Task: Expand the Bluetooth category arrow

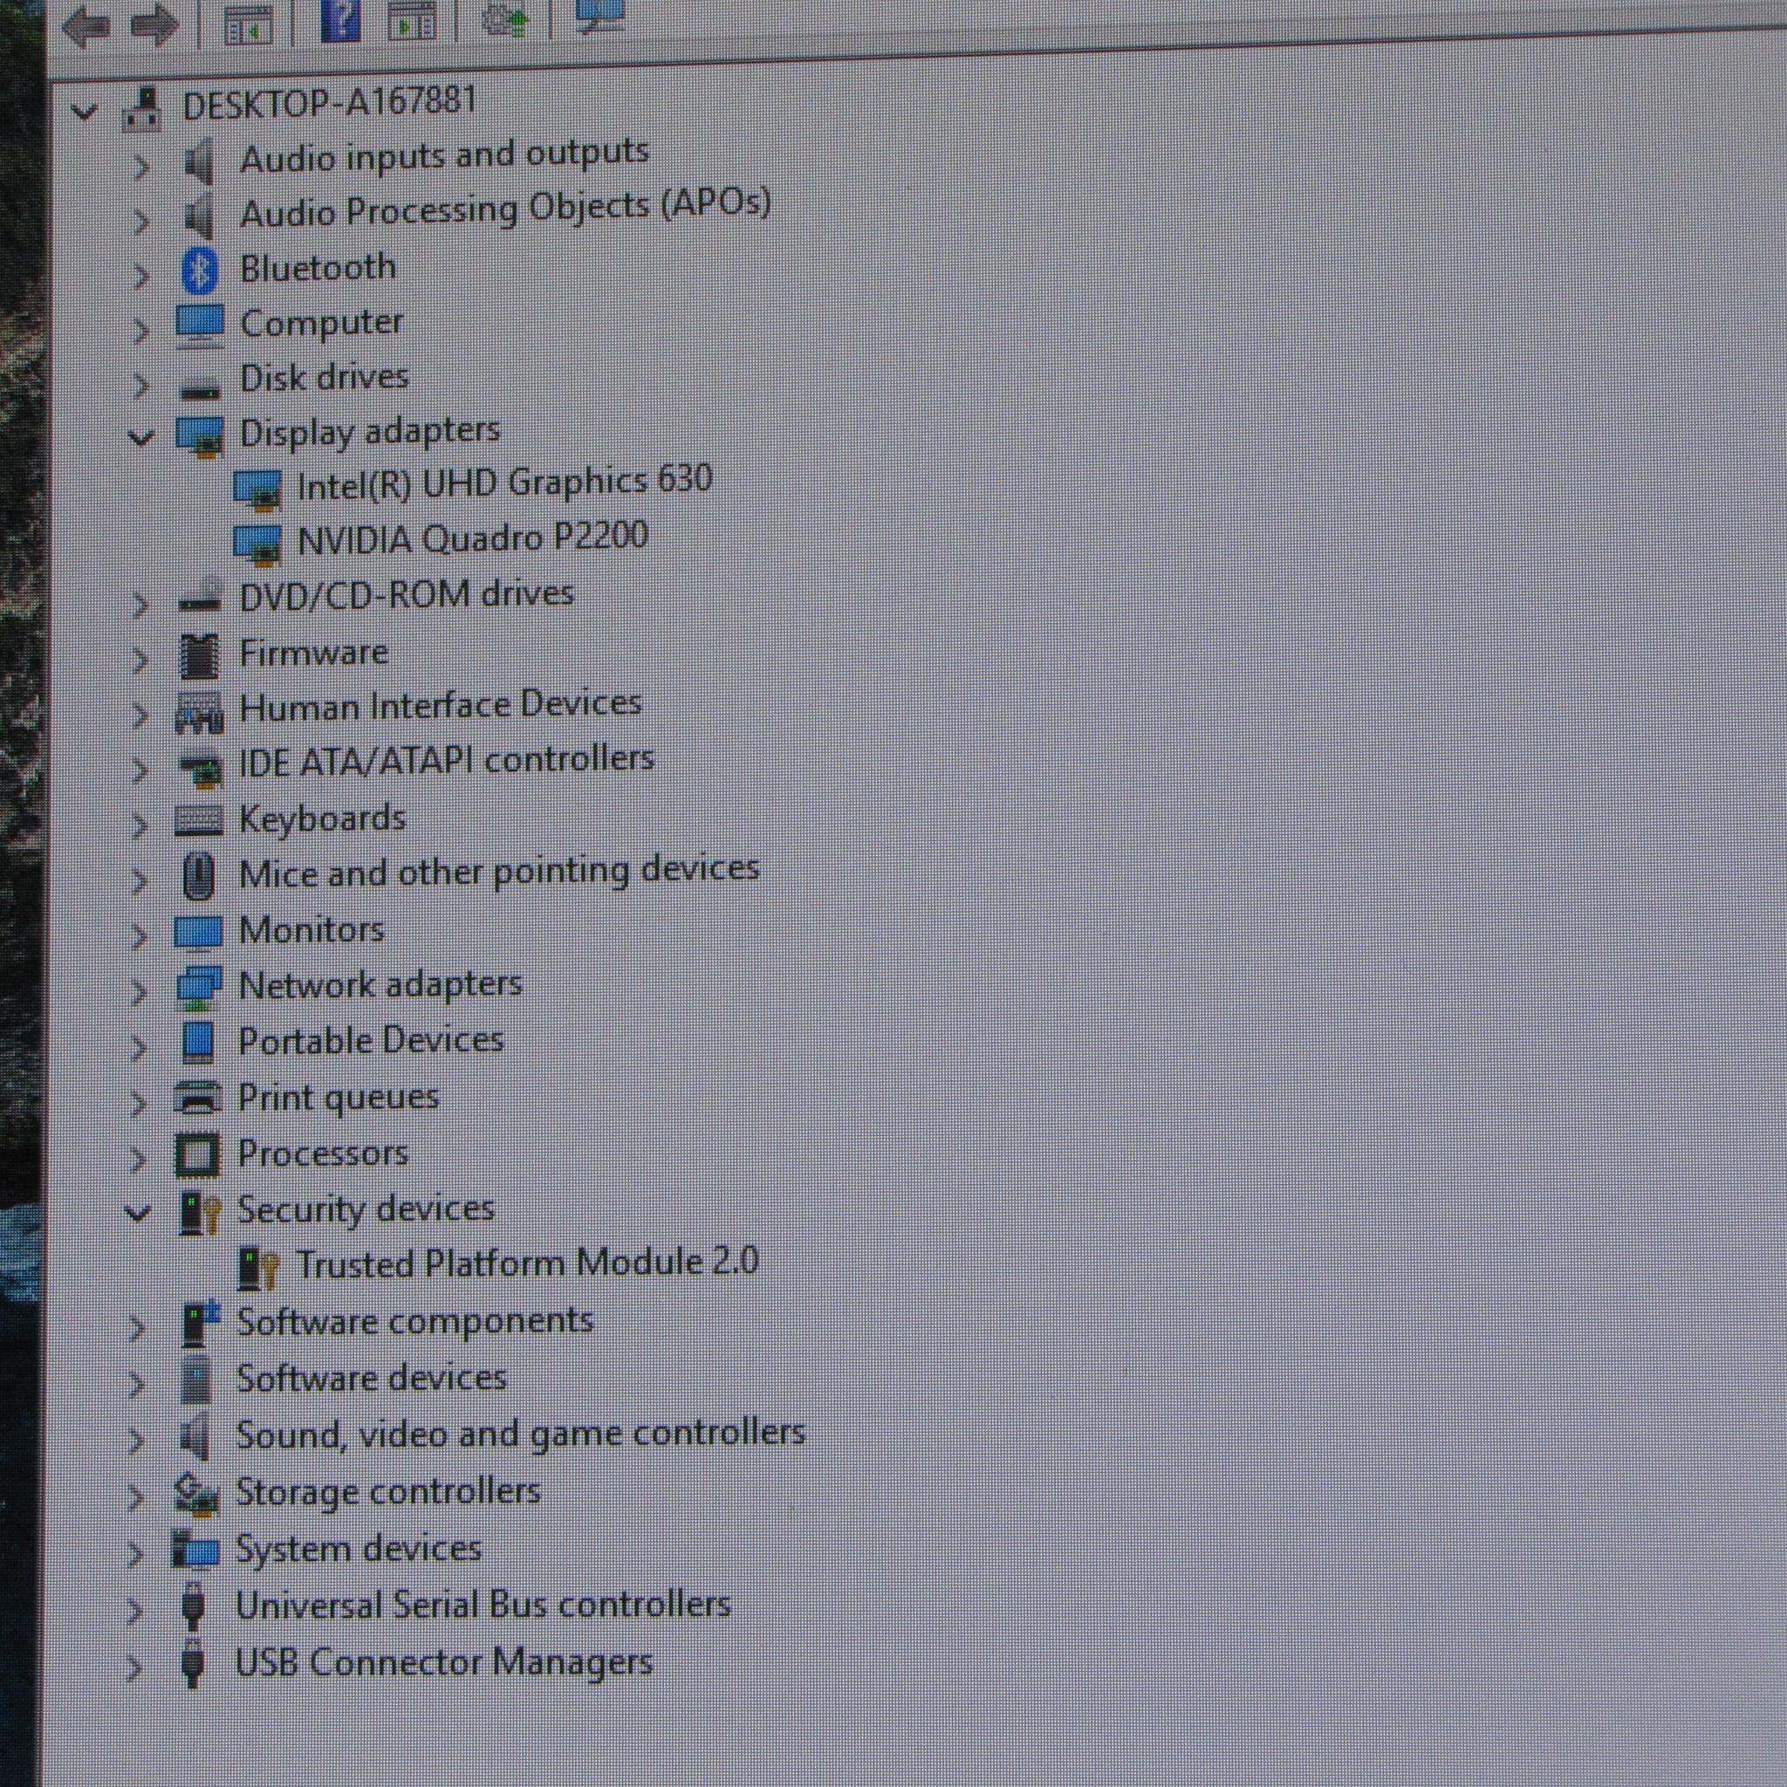Action: click(140, 276)
